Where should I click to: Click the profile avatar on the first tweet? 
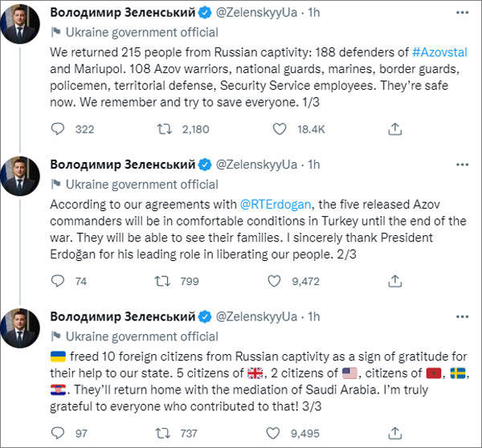tap(19, 24)
